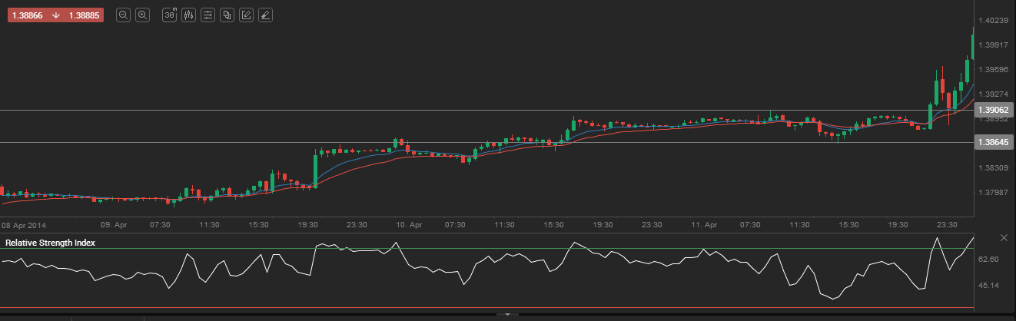Click the down arrow in price badge
Viewport: 1016px width, 321px height.
(x=56, y=15)
